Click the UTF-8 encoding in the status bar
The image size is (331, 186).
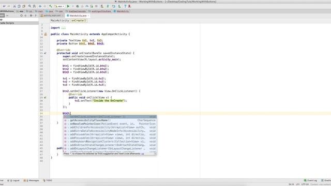pos(305,184)
